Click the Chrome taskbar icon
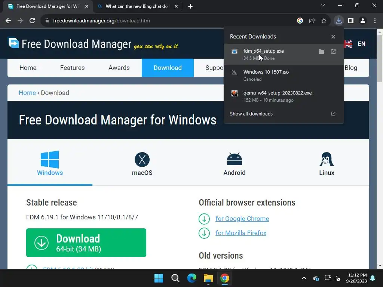 (225, 278)
